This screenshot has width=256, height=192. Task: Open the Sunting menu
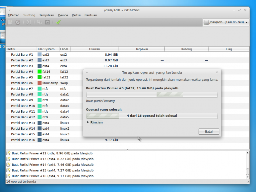point(29,15)
